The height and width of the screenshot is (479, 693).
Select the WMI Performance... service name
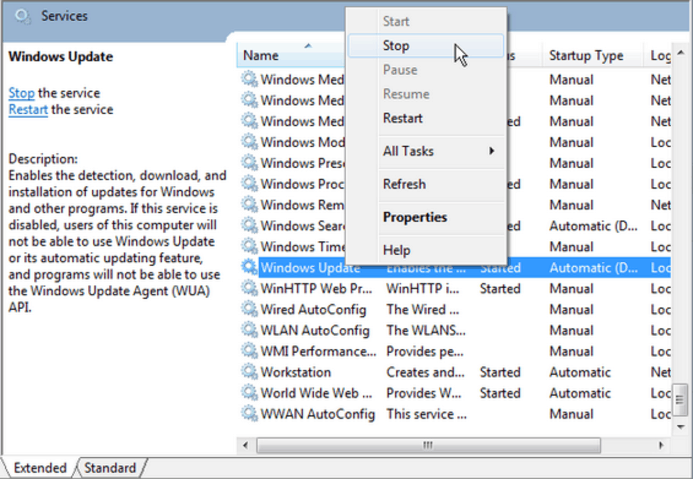coord(318,351)
